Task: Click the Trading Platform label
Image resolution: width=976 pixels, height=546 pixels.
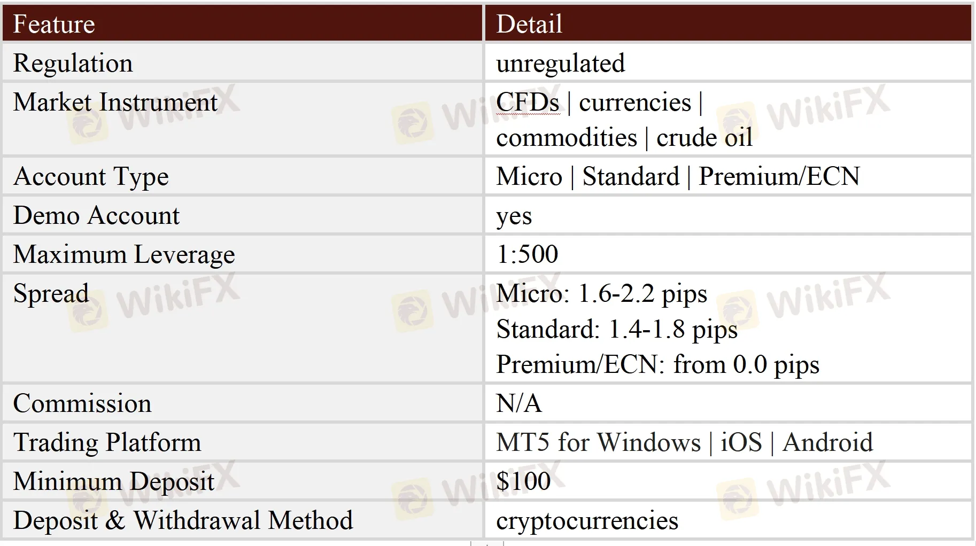Action: (107, 442)
